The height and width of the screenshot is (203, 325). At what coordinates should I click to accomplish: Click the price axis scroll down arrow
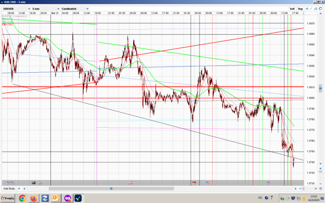click(x=320, y=164)
